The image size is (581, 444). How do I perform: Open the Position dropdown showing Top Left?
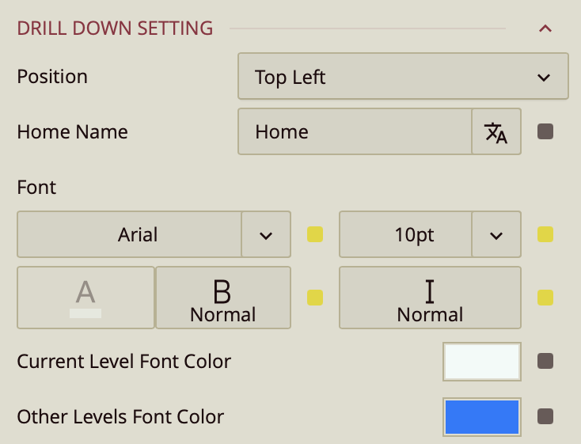coord(403,77)
